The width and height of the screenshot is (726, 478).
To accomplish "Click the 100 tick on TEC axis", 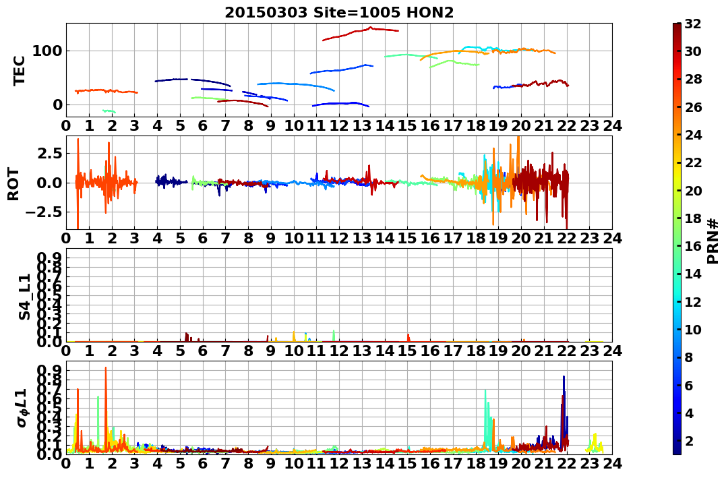I will [48, 51].
